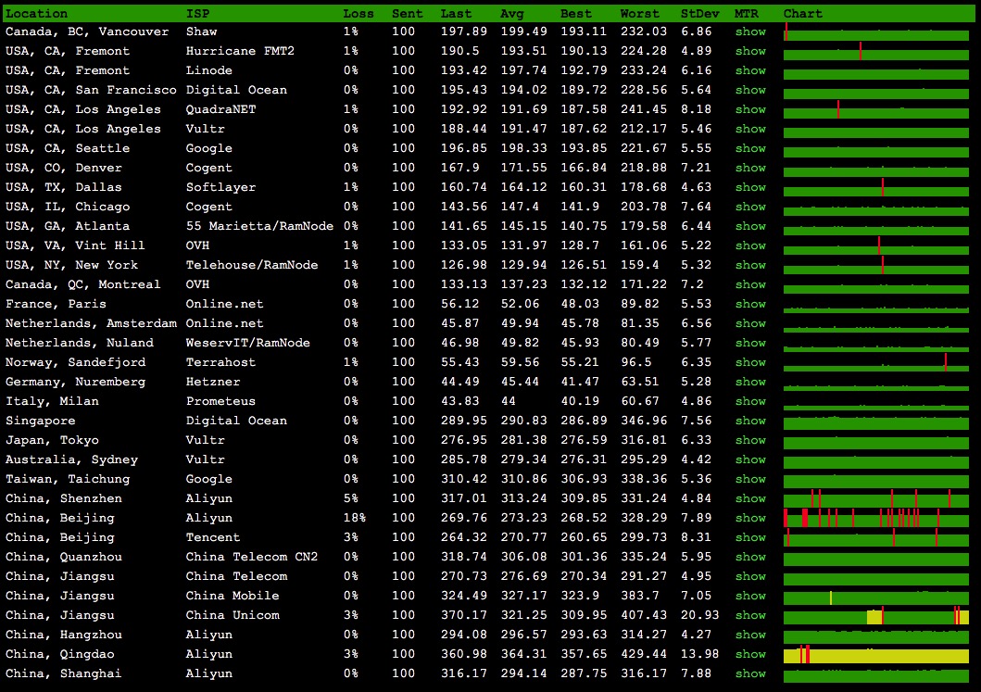Open show link for Paris Online.net

click(x=750, y=304)
